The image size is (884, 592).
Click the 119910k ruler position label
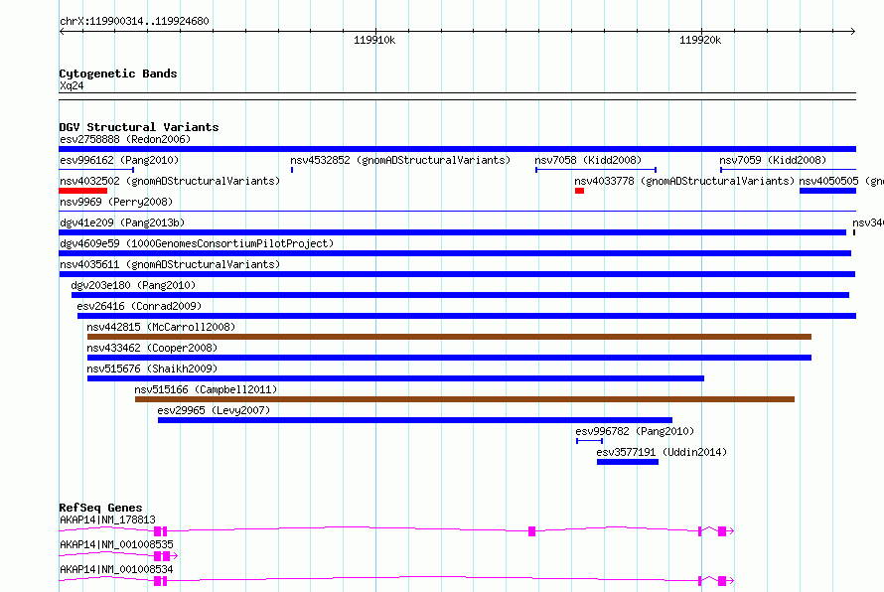[x=374, y=40]
